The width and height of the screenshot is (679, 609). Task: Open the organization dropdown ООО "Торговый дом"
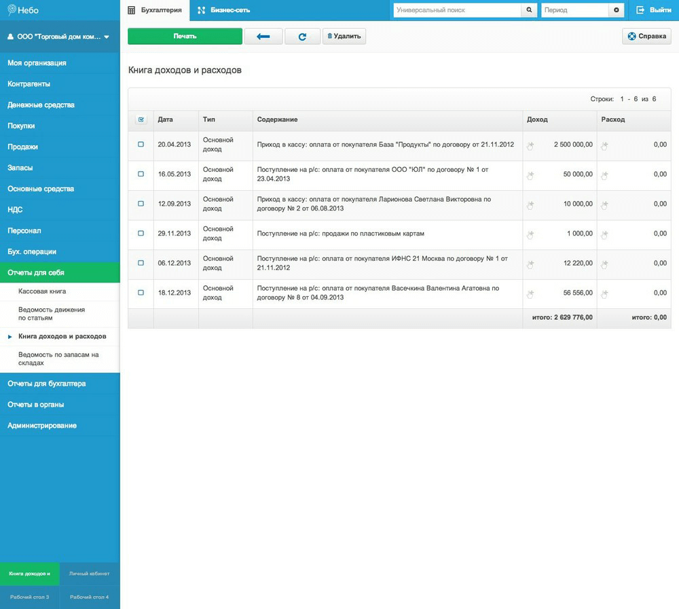59,37
